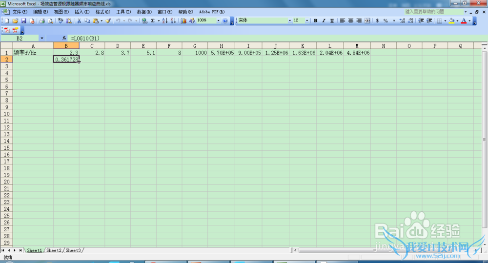488x263 pixels.
Task: Switch to Sheet3 tab
Action: tap(73, 250)
